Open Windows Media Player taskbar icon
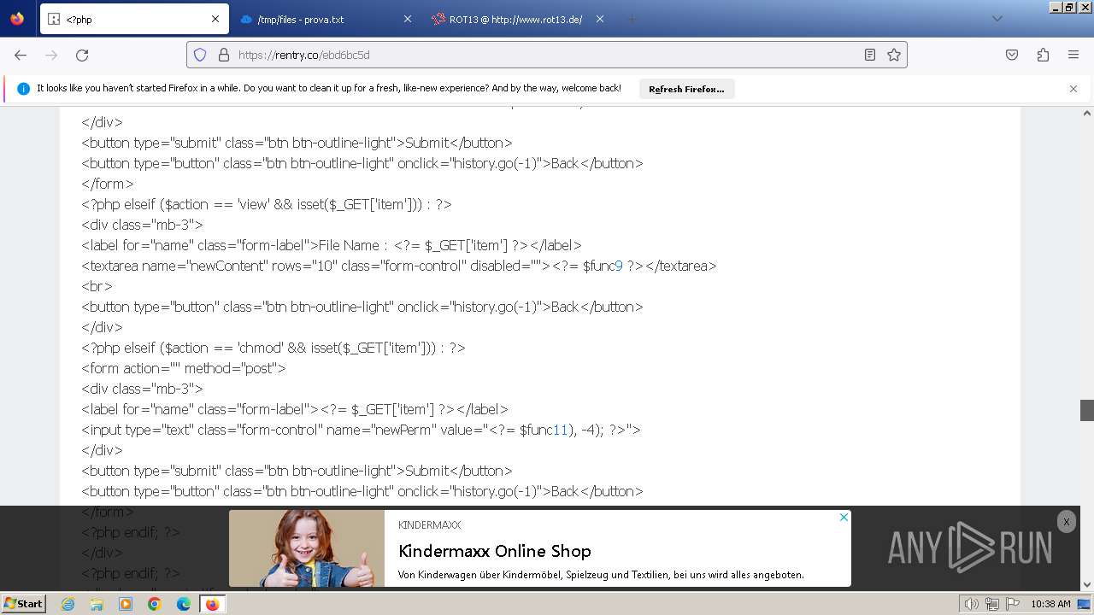 (x=126, y=604)
